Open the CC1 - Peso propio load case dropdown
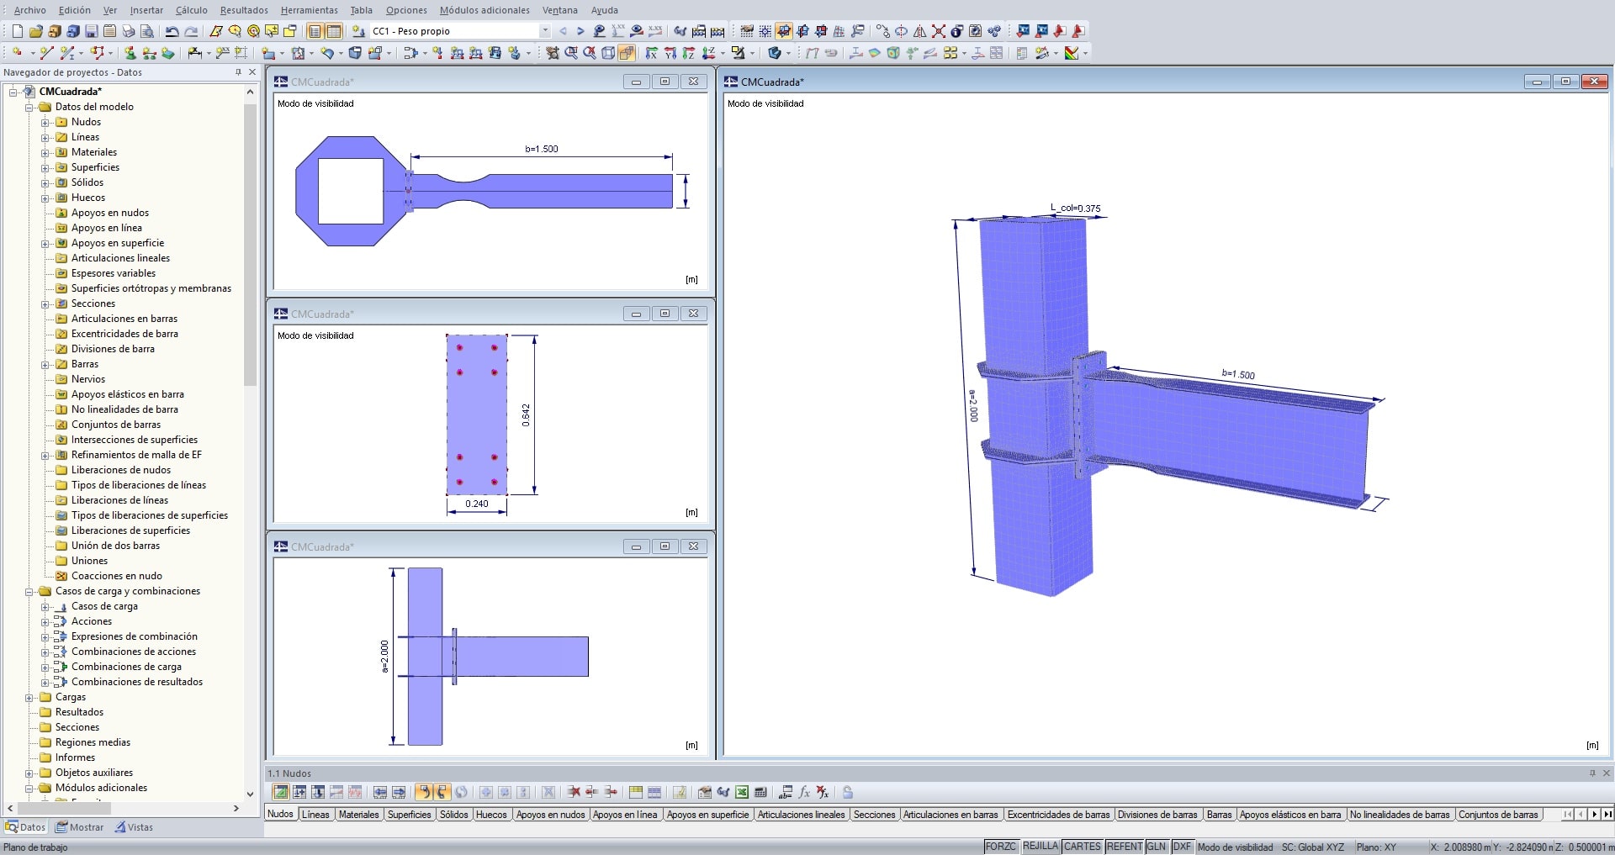The height and width of the screenshot is (855, 1615). tap(545, 31)
